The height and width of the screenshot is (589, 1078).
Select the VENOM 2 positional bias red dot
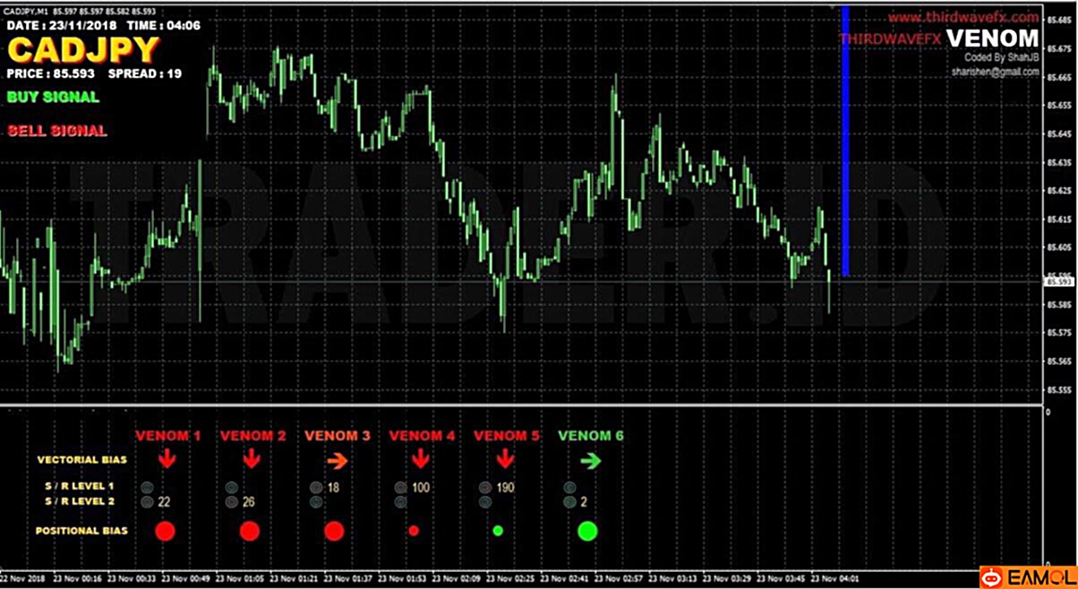tap(250, 531)
